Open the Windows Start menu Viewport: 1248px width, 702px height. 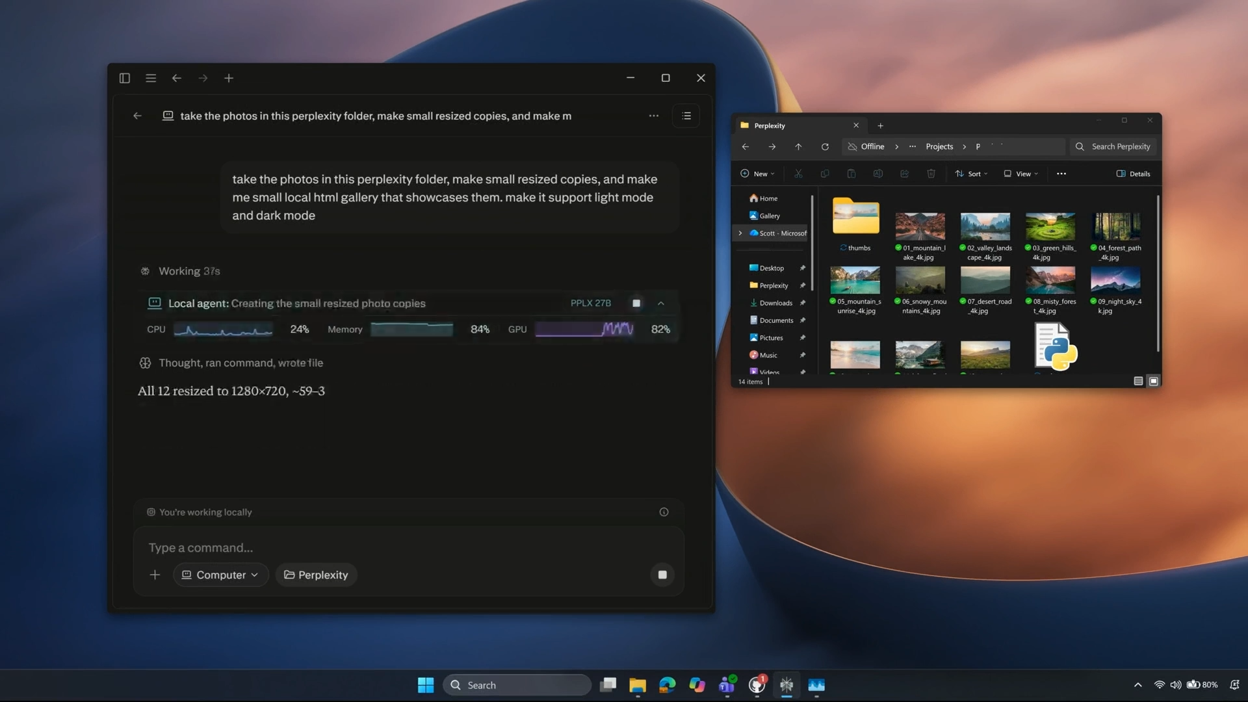(x=426, y=685)
